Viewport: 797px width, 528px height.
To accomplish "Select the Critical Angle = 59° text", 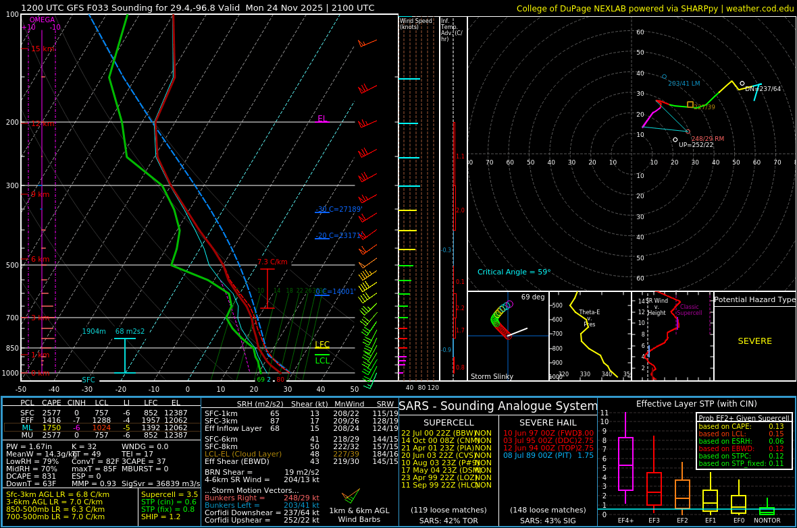I will pyautogui.click(x=514, y=272).
